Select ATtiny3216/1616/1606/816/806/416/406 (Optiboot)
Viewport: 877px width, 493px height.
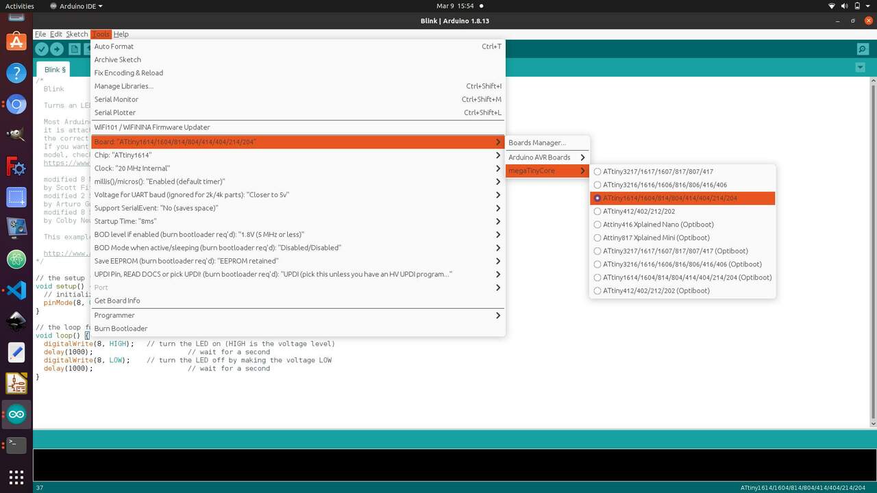click(682, 264)
